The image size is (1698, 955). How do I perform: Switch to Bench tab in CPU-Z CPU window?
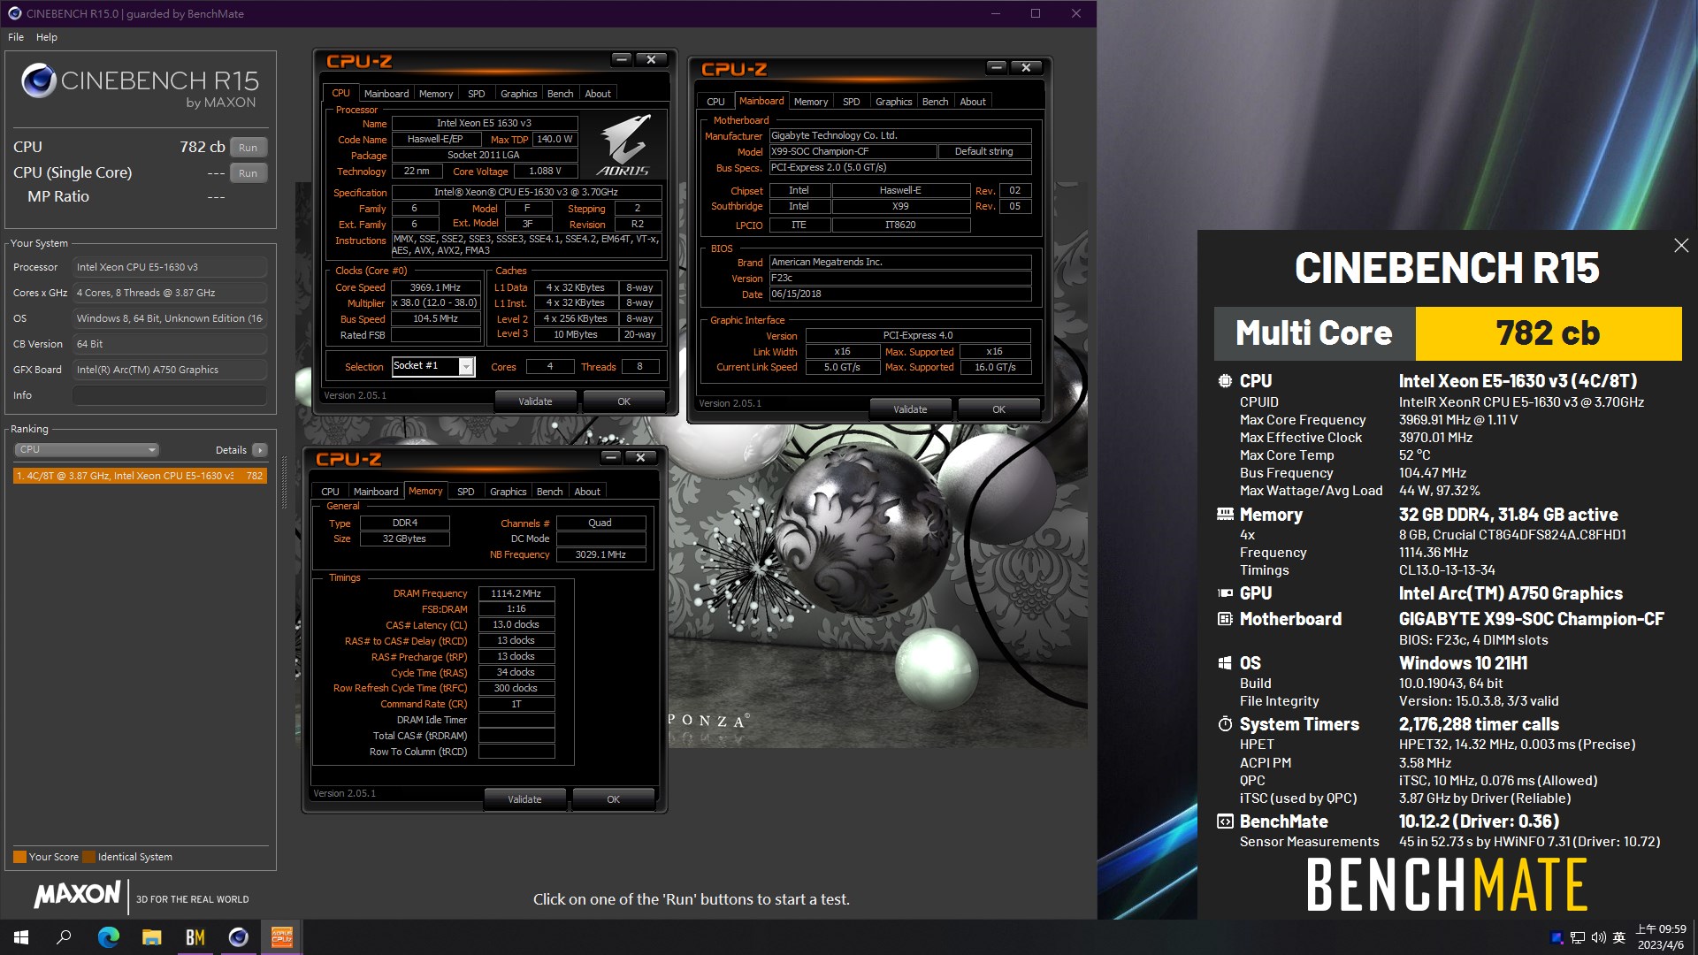pos(560,94)
